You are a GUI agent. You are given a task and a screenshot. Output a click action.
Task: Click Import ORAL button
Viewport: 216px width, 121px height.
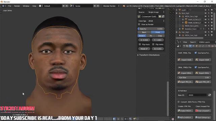pos(185,73)
